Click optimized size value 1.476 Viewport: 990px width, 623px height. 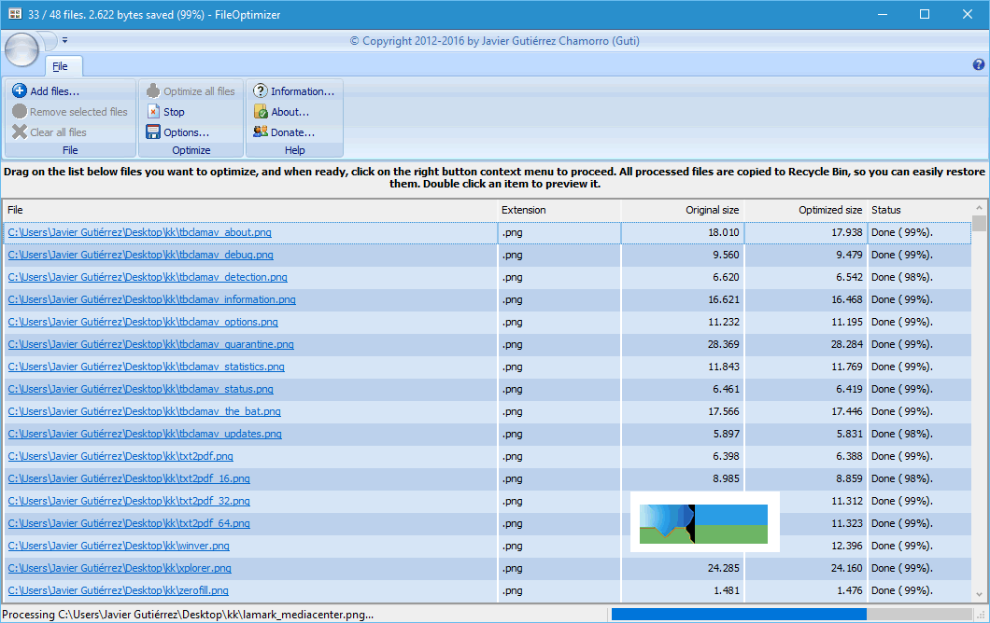pyautogui.click(x=849, y=590)
